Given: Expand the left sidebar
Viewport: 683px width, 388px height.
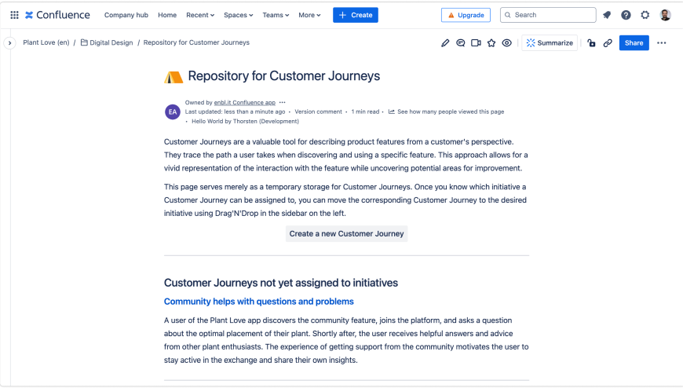Looking at the screenshot, I should 9,43.
